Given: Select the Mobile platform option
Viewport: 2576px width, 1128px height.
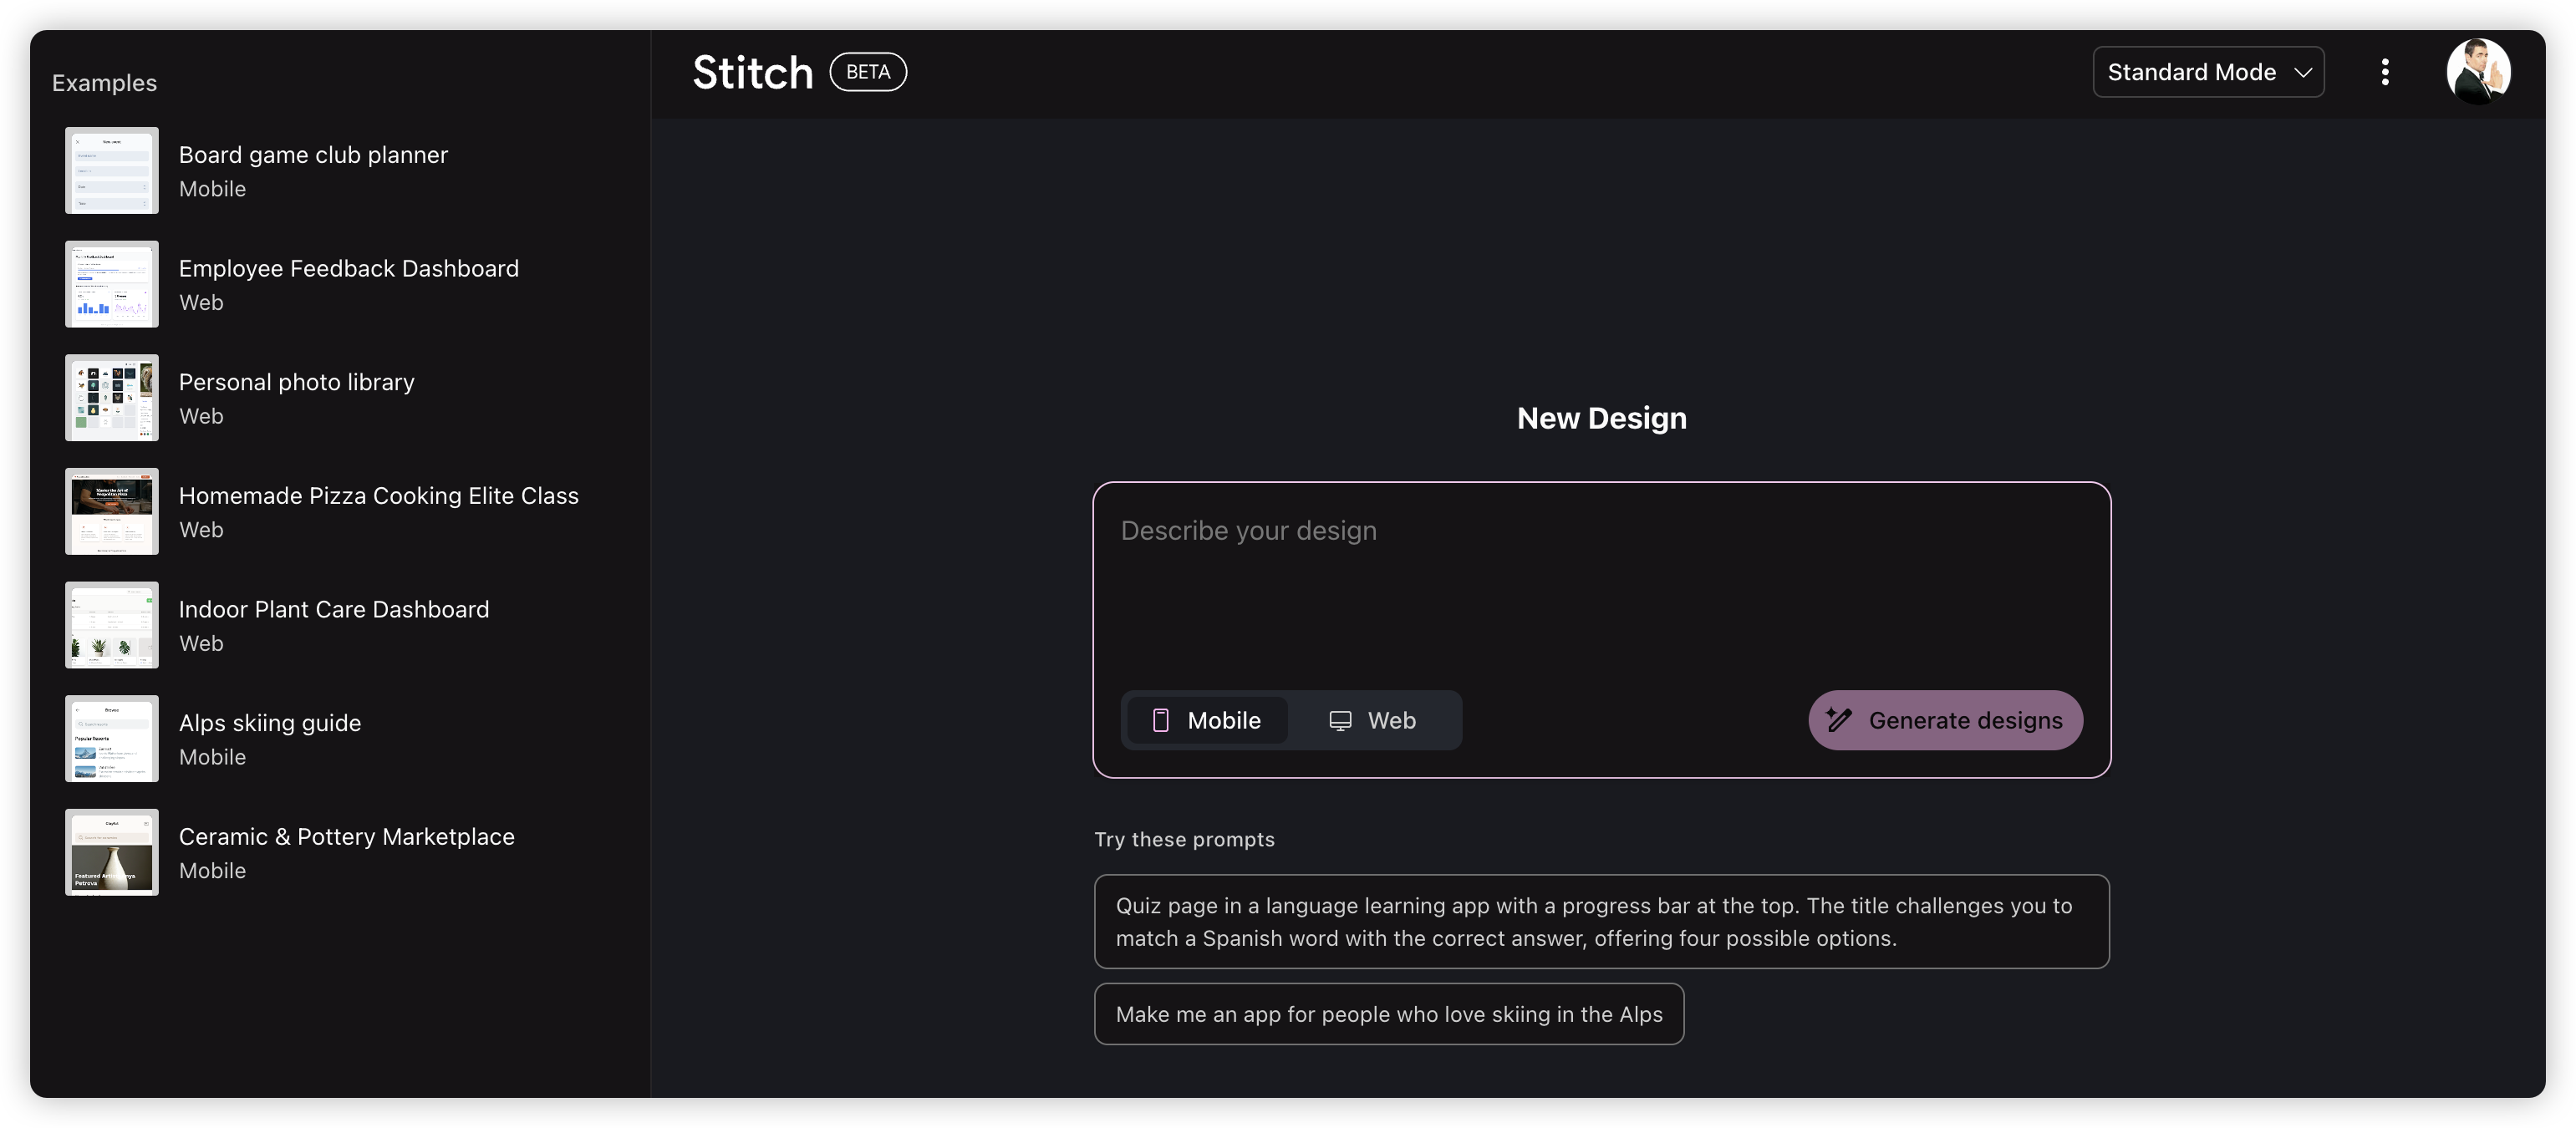Looking at the screenshot, I should point(1207,720).
